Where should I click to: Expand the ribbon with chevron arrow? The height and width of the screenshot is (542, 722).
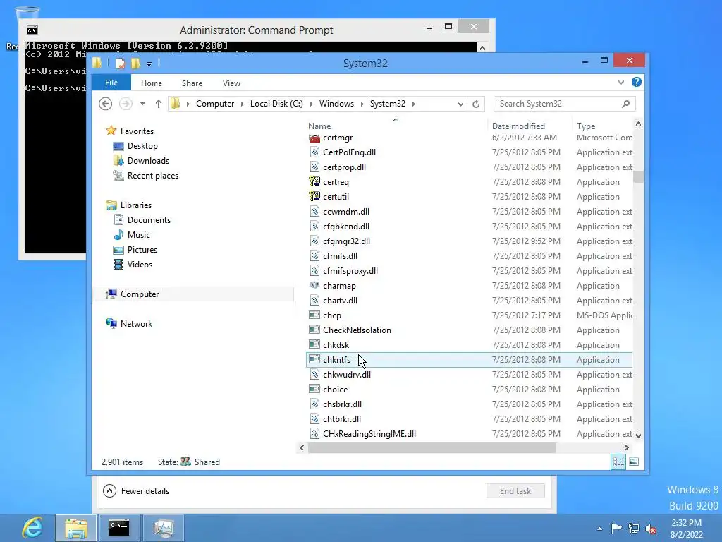click(x=621, y=82)
